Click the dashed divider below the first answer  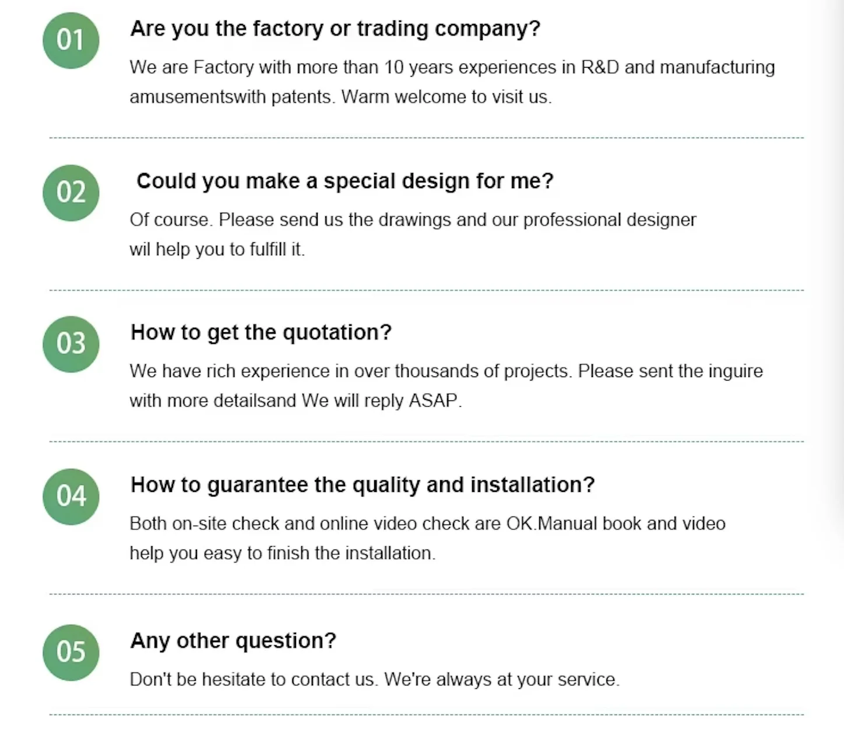point(426,138)
